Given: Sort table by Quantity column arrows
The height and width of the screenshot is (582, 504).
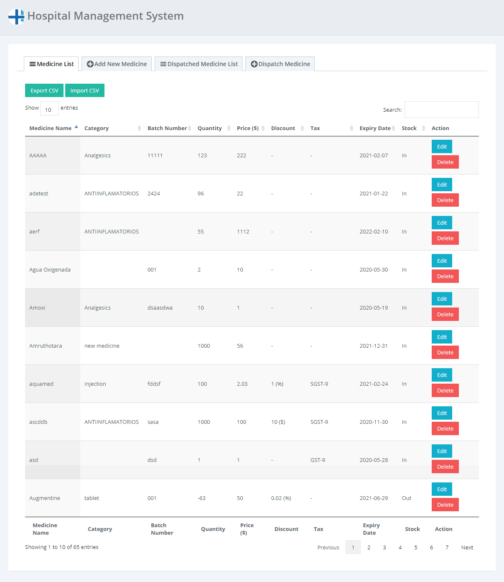Looking at the screenshot, I should (229, 128).
